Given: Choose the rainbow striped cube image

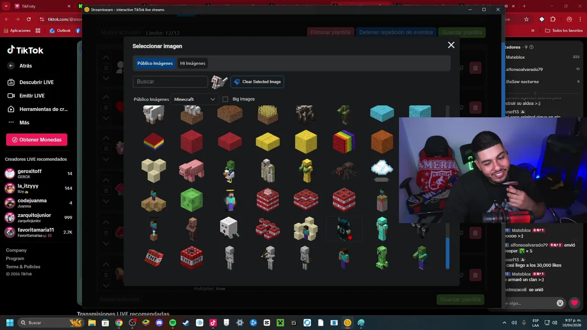Looking at the screenshot, I should point(344,141).
